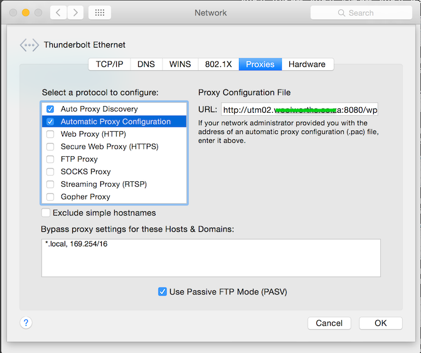Screen dimensions: 421x353
Task: Click the forward navigation arrow
Action: click(75, 13)
